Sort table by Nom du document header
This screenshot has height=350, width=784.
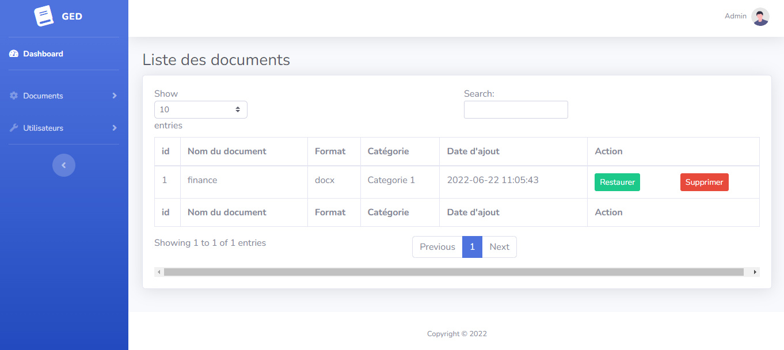[227, 151]
